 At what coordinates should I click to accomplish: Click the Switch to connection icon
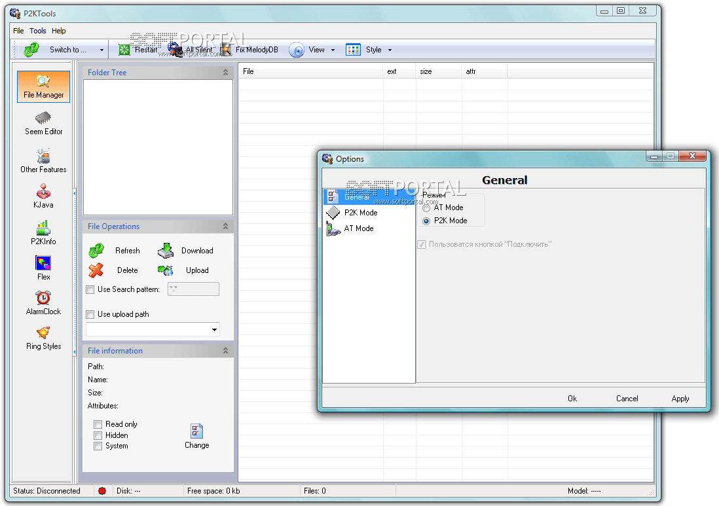click(x=31, y=50)
